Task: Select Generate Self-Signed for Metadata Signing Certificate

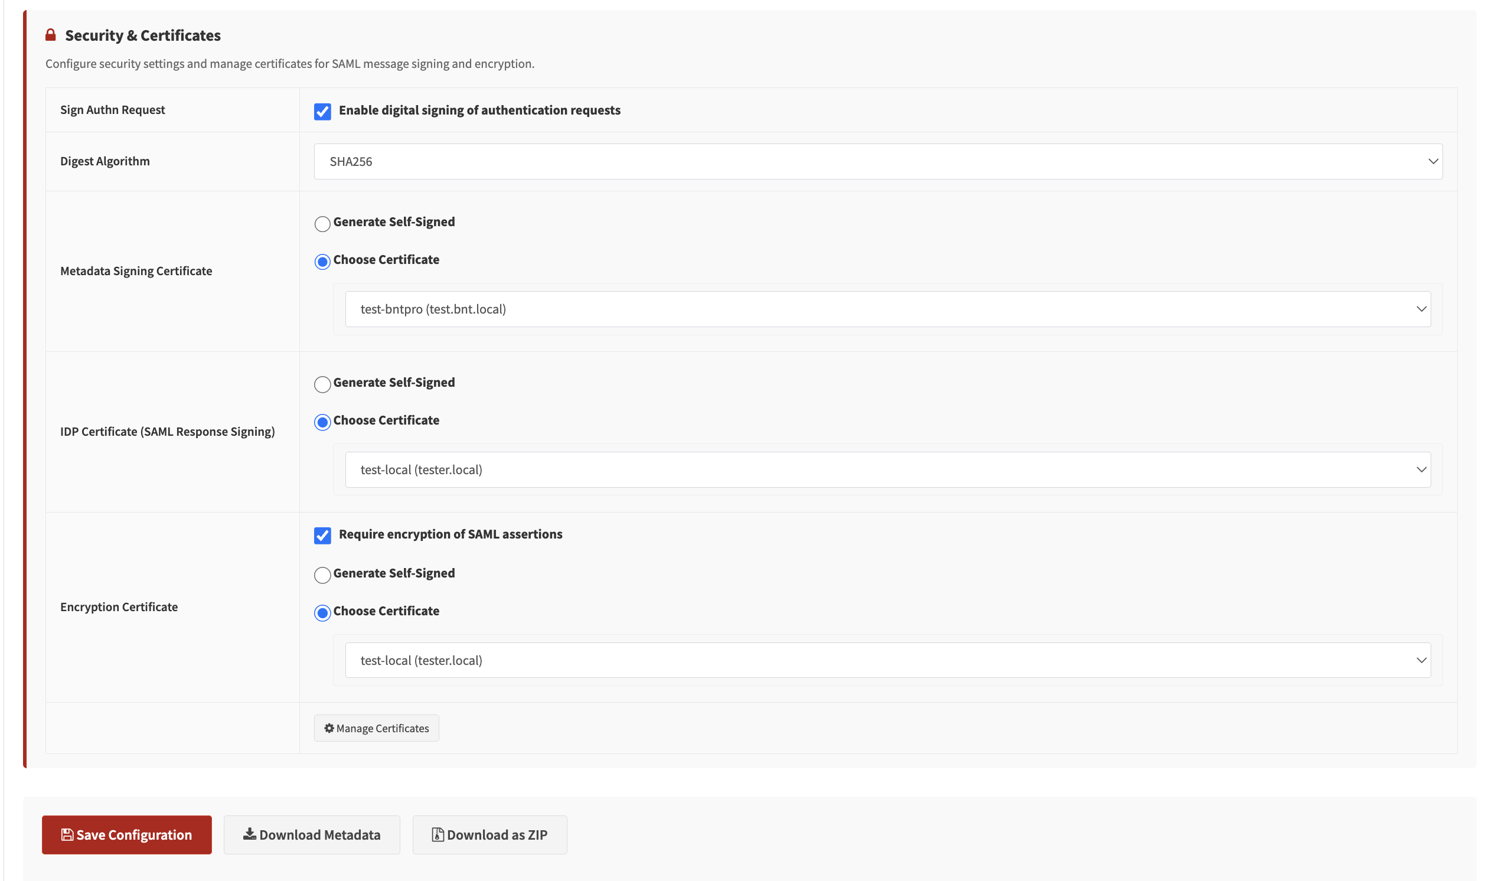Action: [x=322, y=224]
